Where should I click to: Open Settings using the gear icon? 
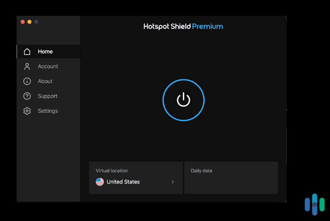click(x=27, y=110)
